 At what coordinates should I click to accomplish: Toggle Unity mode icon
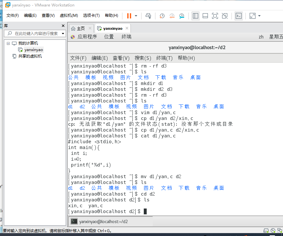click(x=225, y=16)
